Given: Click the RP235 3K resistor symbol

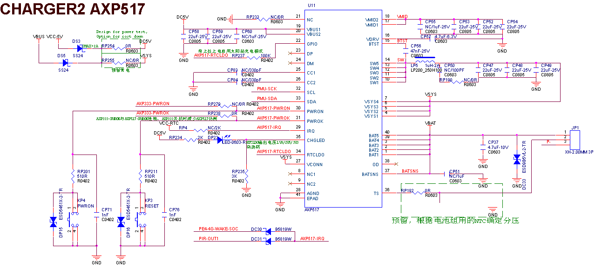Looking at the screenshot, I should coord(247,176).
